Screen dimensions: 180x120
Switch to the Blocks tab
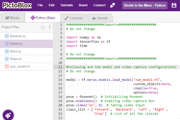click(12, 18)
